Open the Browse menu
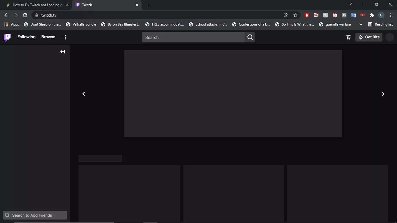Image resolution: width=397 pixels, height=223 pixels. 48,37
